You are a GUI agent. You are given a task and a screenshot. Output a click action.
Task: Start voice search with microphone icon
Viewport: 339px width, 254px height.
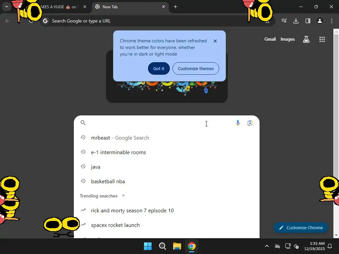[x=238, y=123]
